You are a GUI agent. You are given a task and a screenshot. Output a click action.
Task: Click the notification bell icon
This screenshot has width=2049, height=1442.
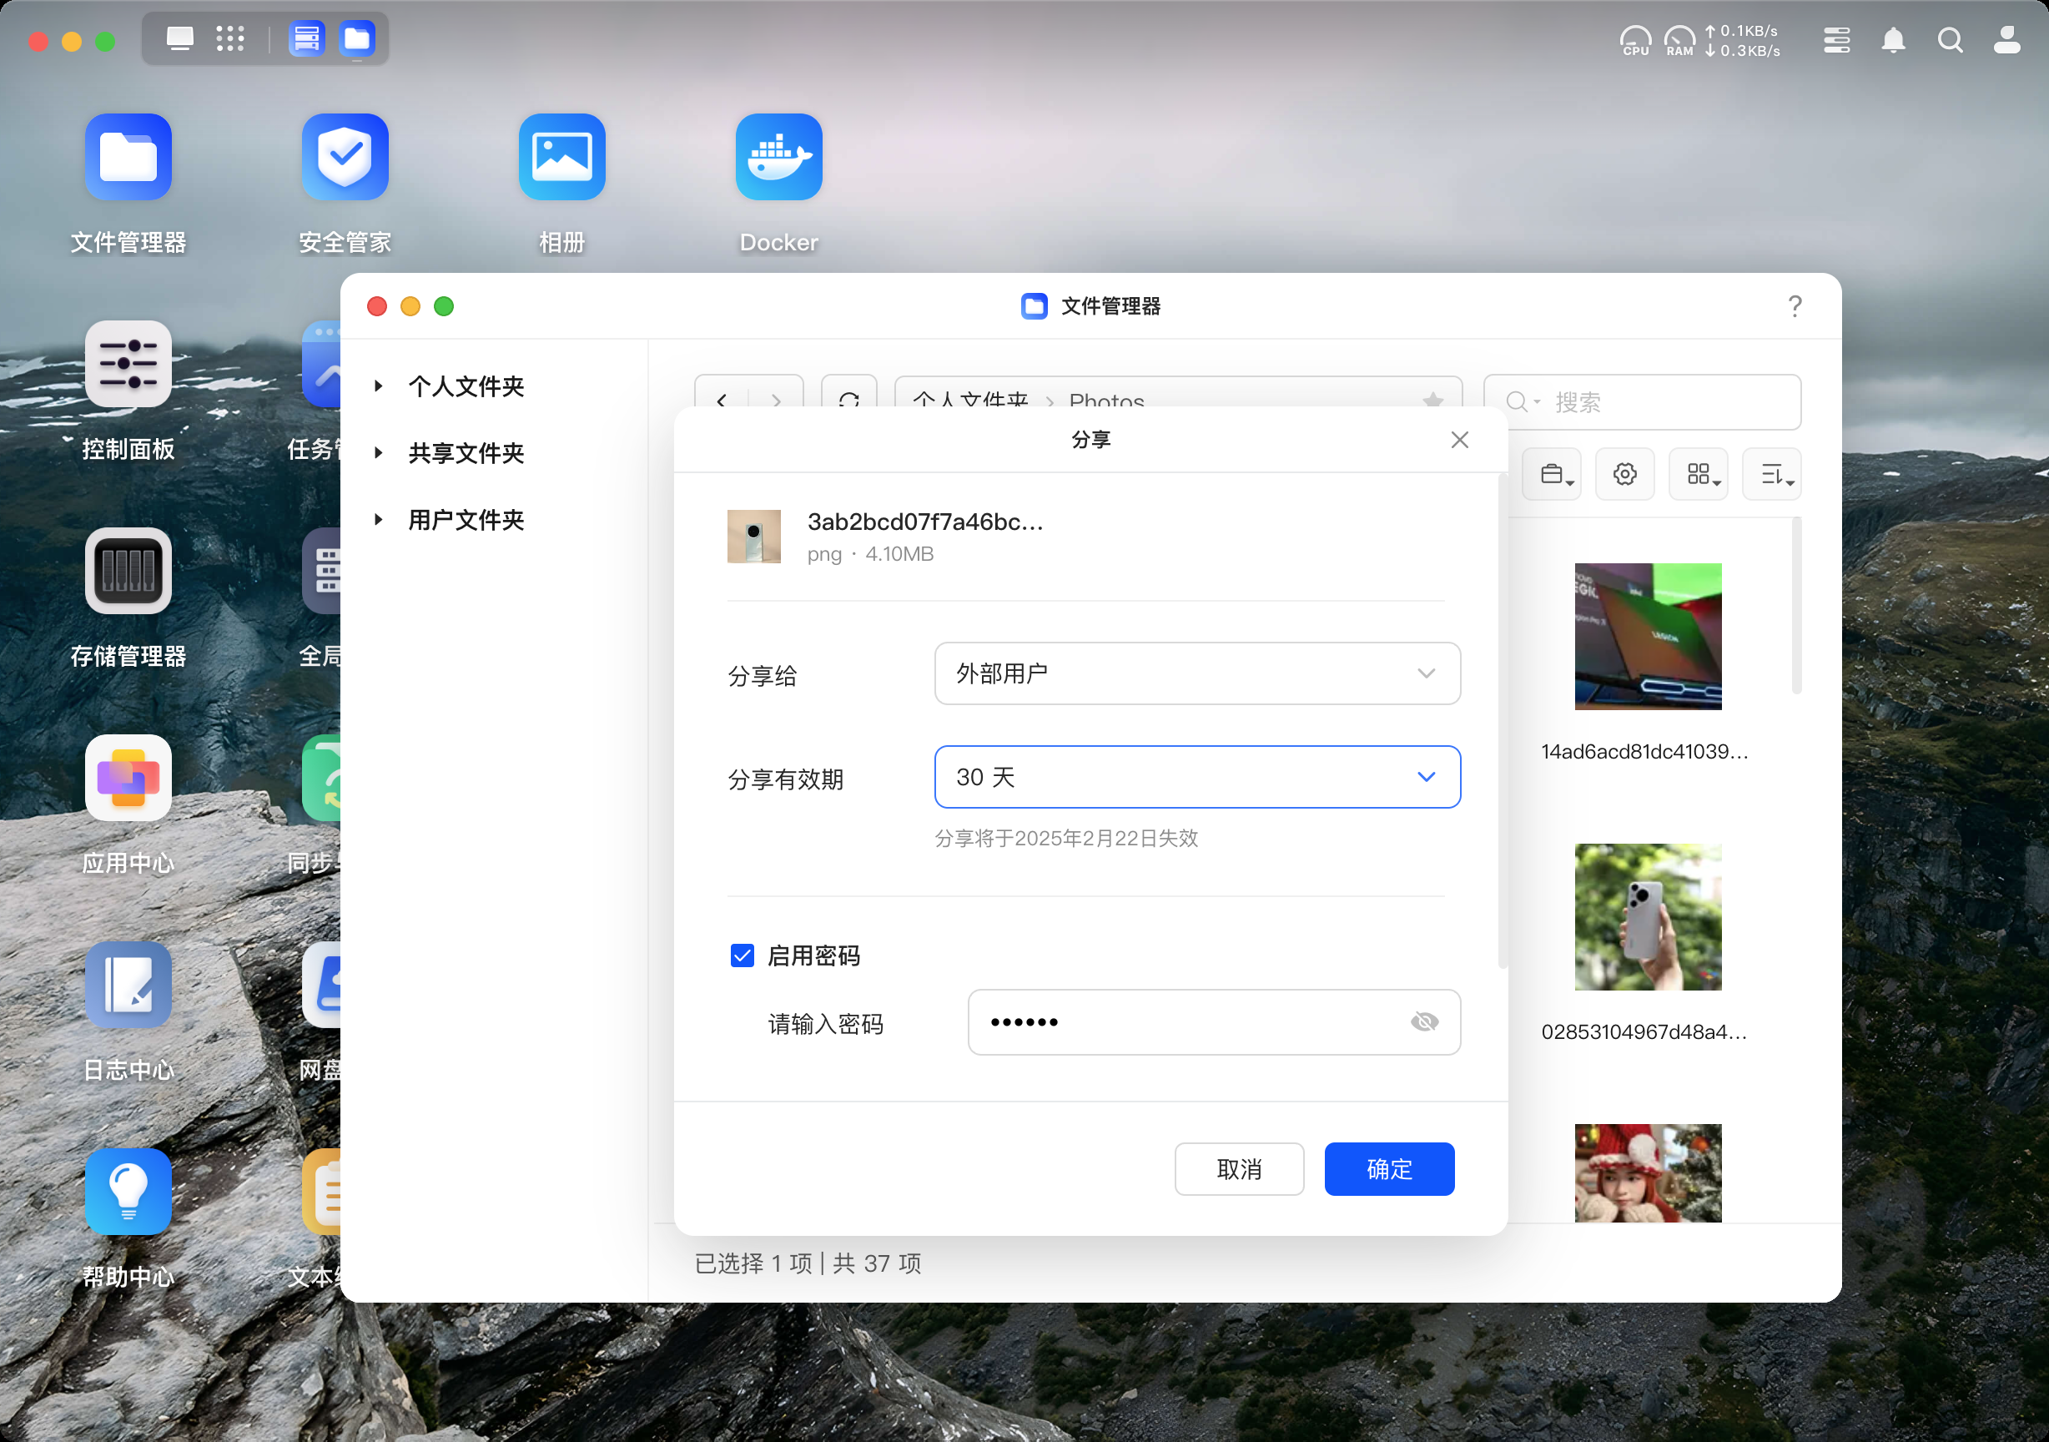[x=1893, y=40]
